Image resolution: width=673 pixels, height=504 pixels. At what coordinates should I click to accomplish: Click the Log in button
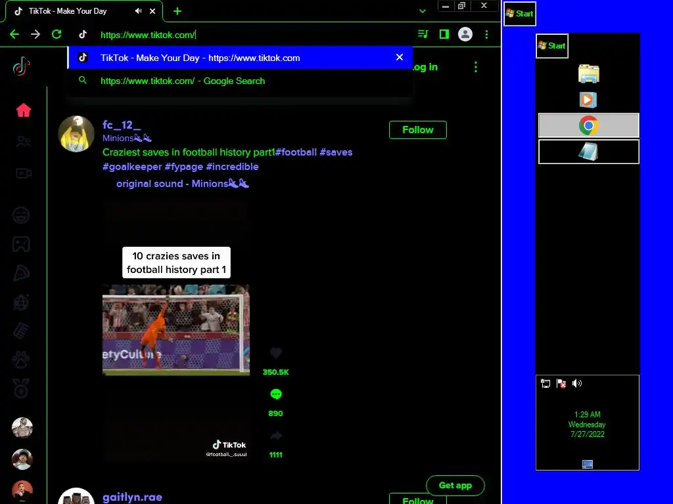425,67
